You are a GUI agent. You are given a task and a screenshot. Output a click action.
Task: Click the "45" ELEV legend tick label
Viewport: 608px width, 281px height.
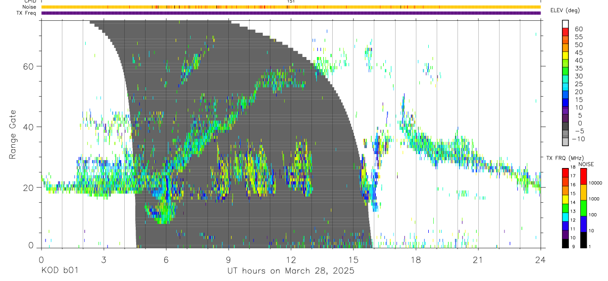578,53
